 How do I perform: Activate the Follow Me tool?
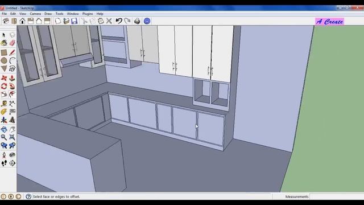12,86
